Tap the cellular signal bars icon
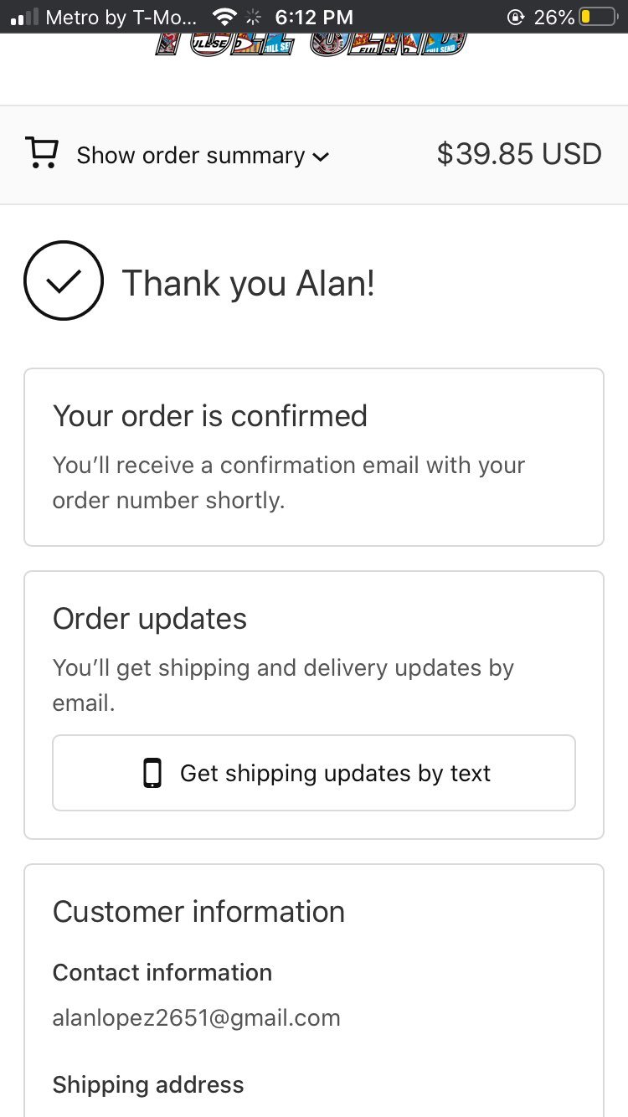This screenshot has width=628, height=1117. [x=24, y=17]
